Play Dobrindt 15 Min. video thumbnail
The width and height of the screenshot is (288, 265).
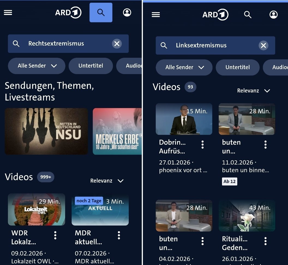(184, 119)
